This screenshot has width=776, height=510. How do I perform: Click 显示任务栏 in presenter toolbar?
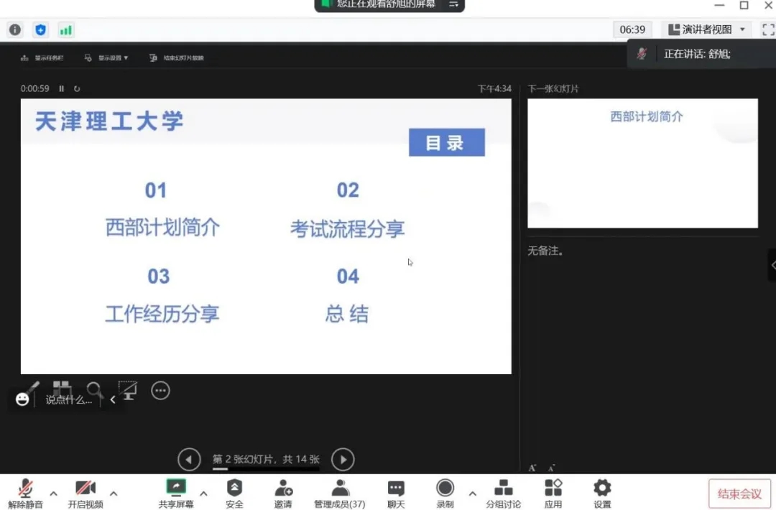coord(42,58)
